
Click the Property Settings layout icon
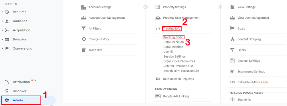pyautogui.click(x=158, y=7)
